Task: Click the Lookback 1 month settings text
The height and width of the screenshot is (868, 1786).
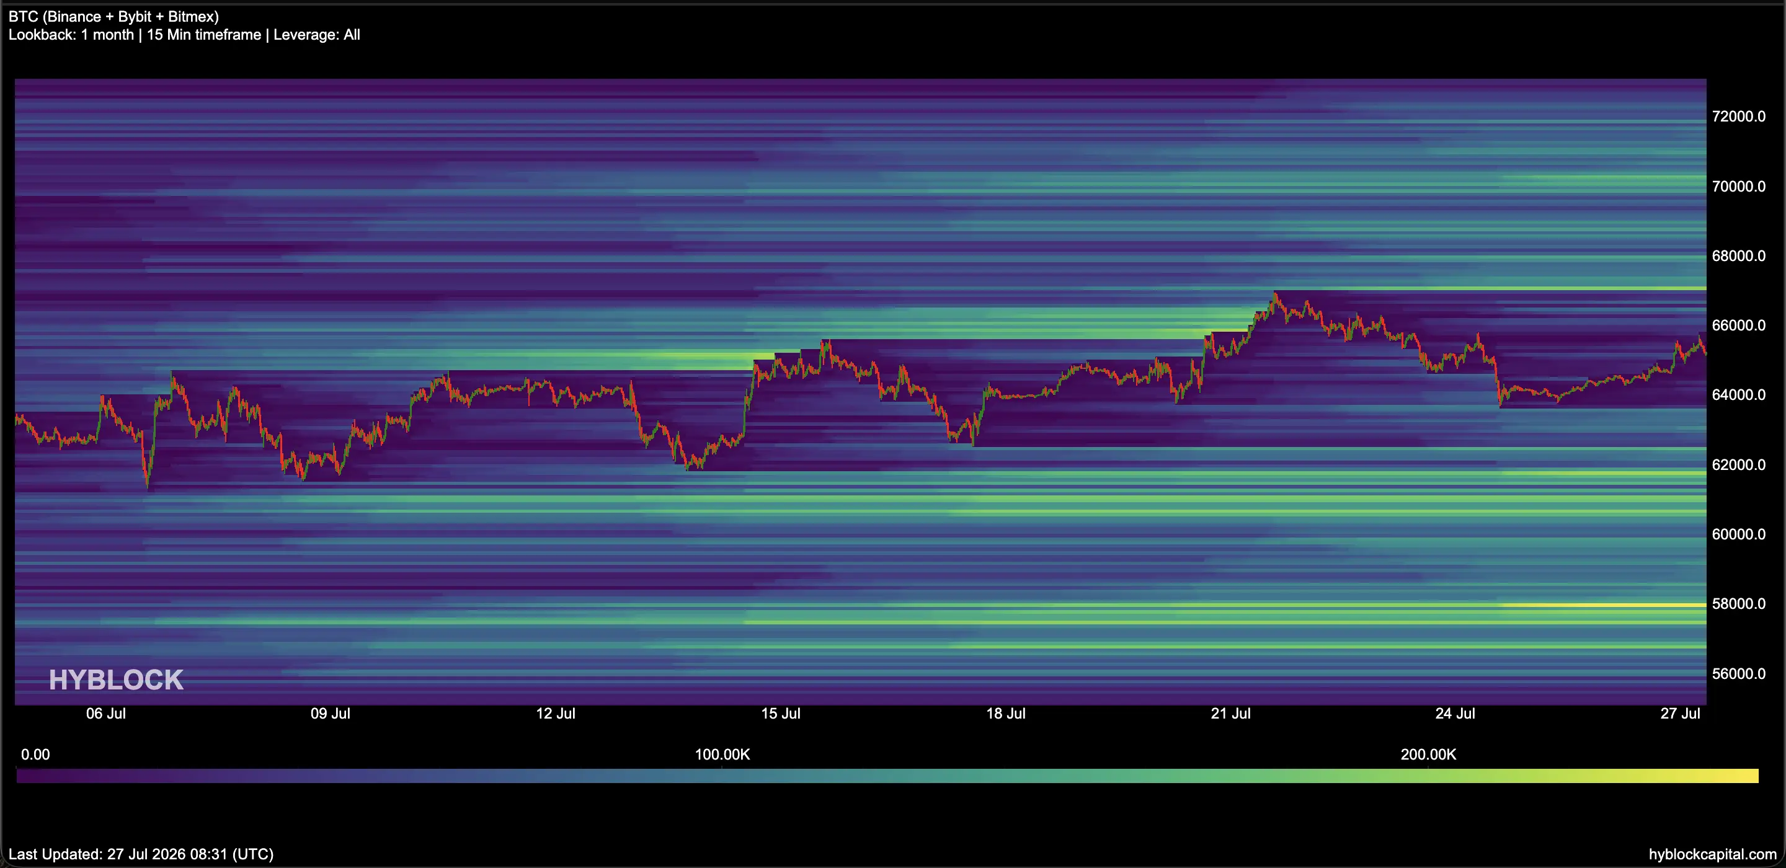Action: (x=184, y=35)
